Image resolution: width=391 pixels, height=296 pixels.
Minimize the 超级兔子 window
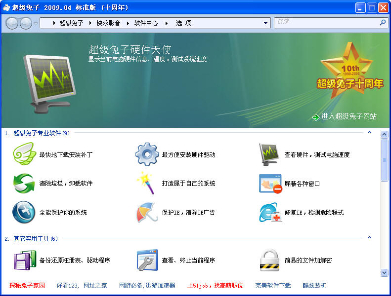[x=360, y=8]
